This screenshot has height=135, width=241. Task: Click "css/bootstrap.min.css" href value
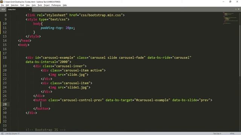click(101, 15)
